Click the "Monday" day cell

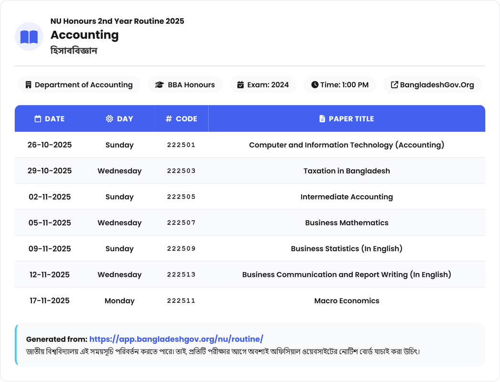(120, 301)
